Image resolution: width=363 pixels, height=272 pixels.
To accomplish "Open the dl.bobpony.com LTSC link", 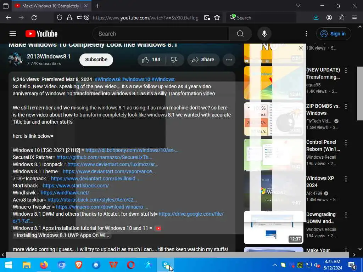I will click(x=132, y=150).
